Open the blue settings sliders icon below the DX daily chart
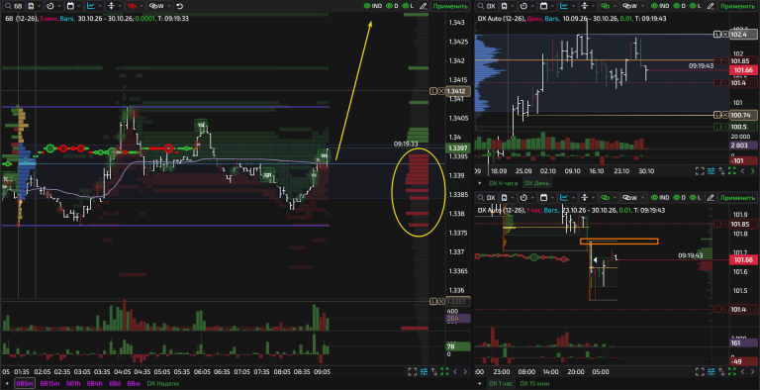 [712, 170]
